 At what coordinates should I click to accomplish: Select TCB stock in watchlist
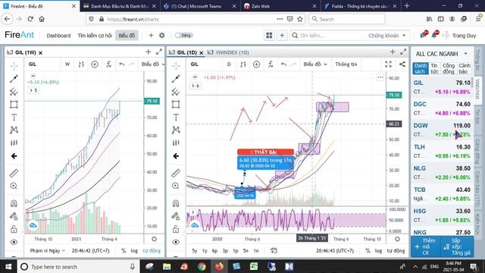tap(442, 194)
